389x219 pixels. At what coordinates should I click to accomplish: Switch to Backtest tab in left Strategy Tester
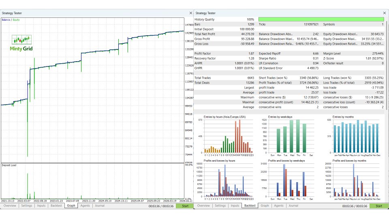(x=56, y=206)
